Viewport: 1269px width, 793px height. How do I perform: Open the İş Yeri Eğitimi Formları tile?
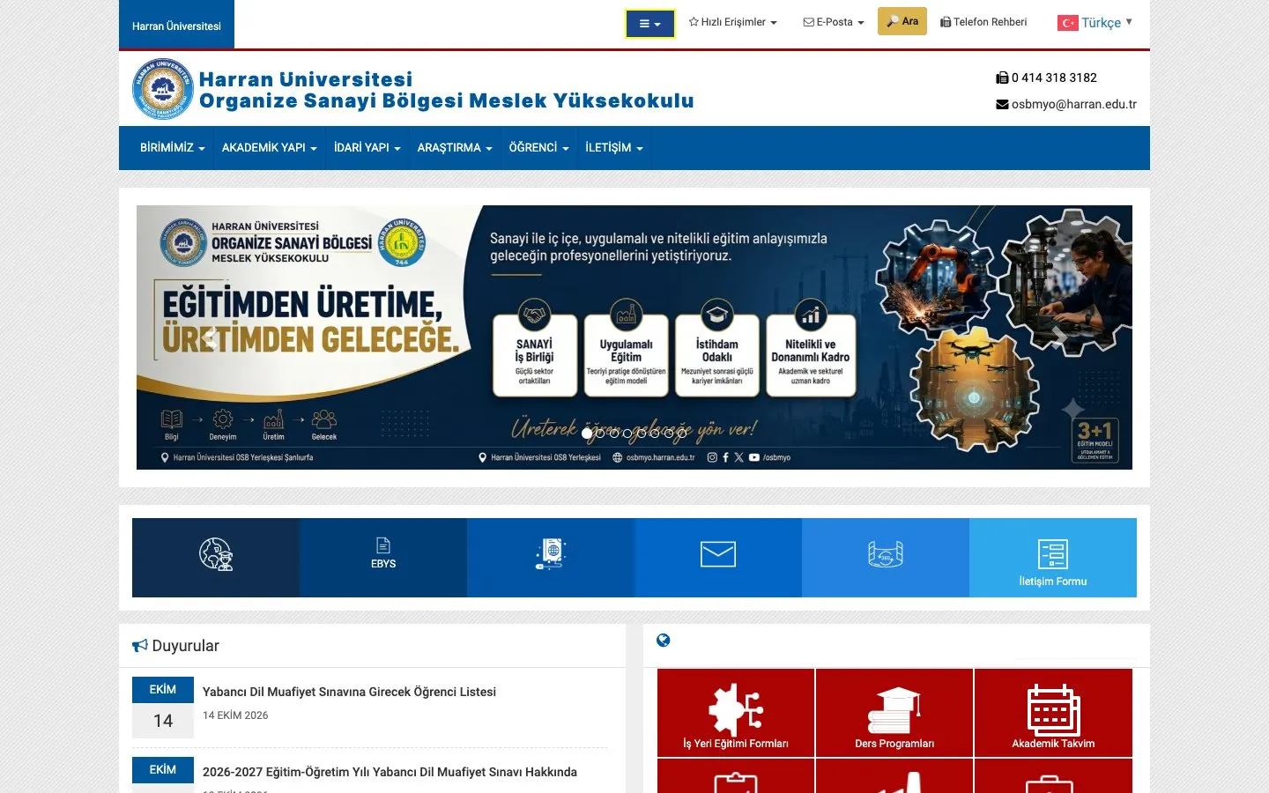tap(736, 713)
